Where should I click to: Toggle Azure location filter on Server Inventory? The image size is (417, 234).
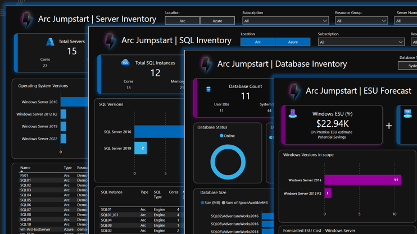click(217, 21)
